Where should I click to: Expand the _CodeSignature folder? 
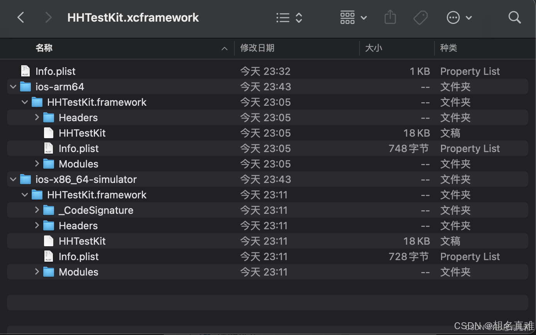(x=36, y=210)
